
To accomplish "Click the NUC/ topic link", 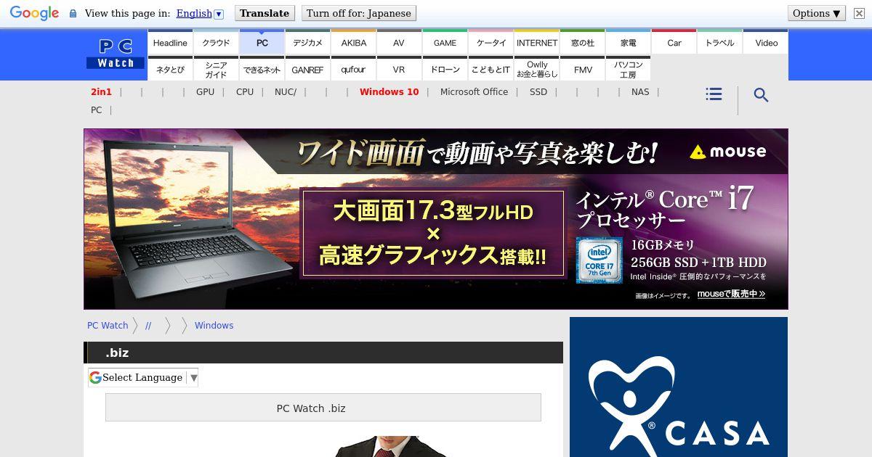I will (x=286, y=92).
